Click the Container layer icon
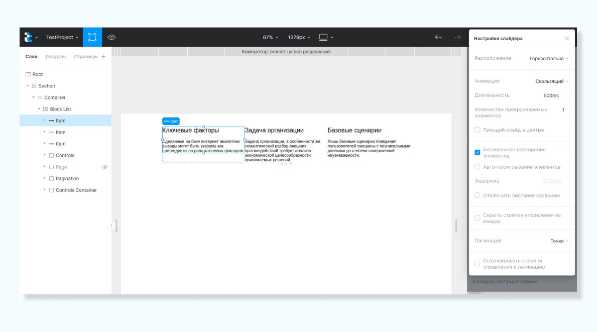This screenshot has height=332, width=597. tap(40, 97)
